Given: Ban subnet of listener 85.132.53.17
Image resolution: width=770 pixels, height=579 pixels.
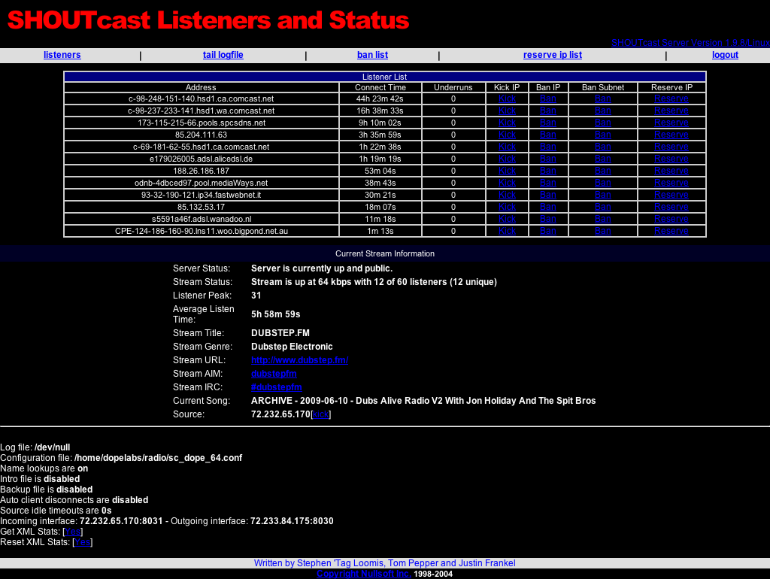Looking at the screenshot, I should click(603, 207).
